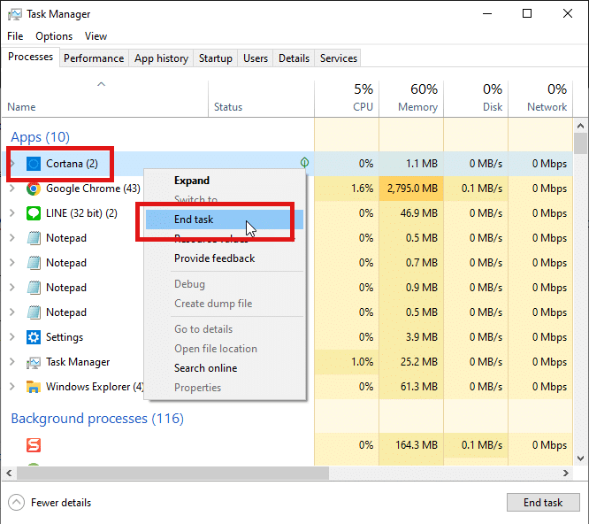Click the 164.3 MB memory value
This screenshot has height=524, width=589.
[417, 445]
